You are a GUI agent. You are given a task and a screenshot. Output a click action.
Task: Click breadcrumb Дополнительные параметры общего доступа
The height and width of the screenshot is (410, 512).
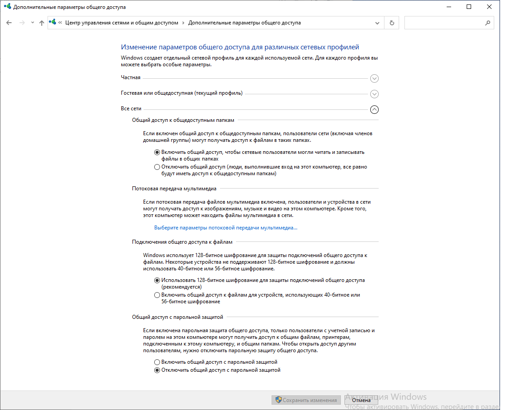244,23
